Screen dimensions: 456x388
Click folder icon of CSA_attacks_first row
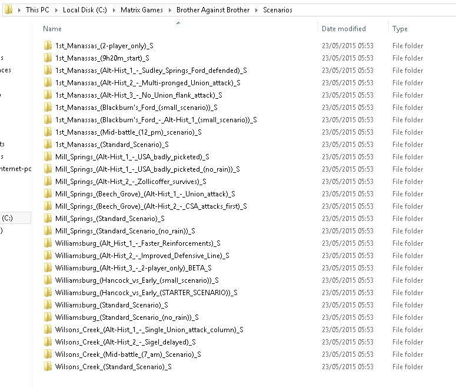tap(48, 206)
